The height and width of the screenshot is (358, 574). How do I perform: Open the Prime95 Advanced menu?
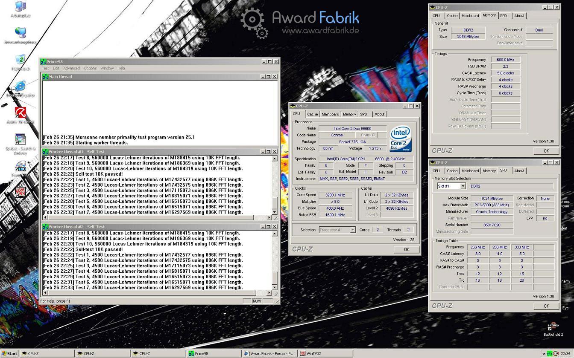click(71, 68)
